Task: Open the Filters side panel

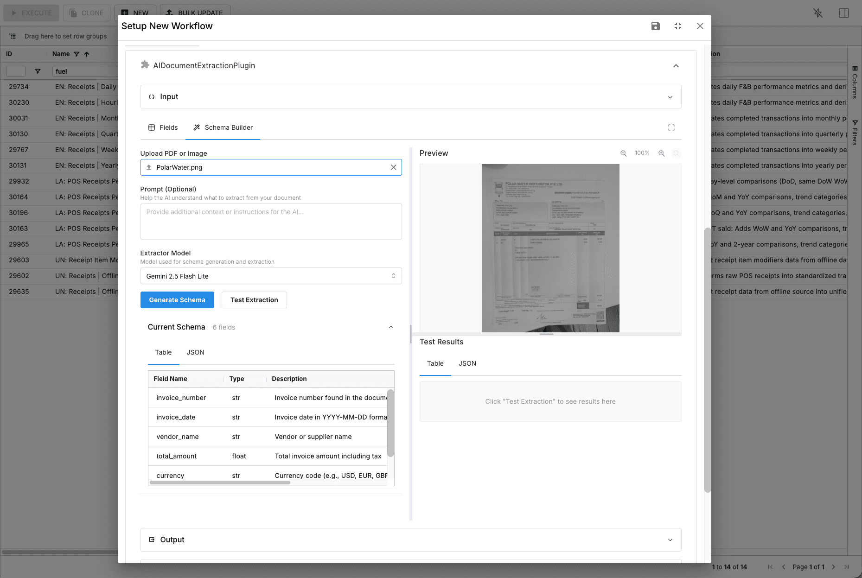Action: pos(855,133)
